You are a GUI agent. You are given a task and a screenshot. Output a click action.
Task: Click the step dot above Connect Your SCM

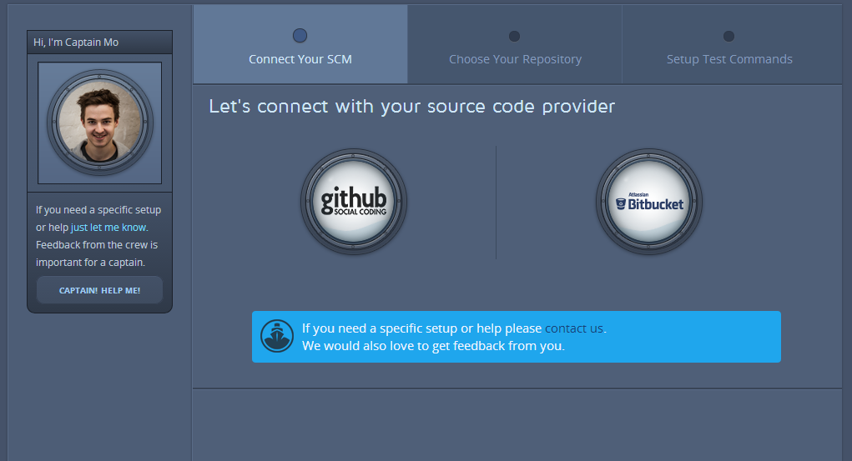pyautogui.click(x=300, y=36)
